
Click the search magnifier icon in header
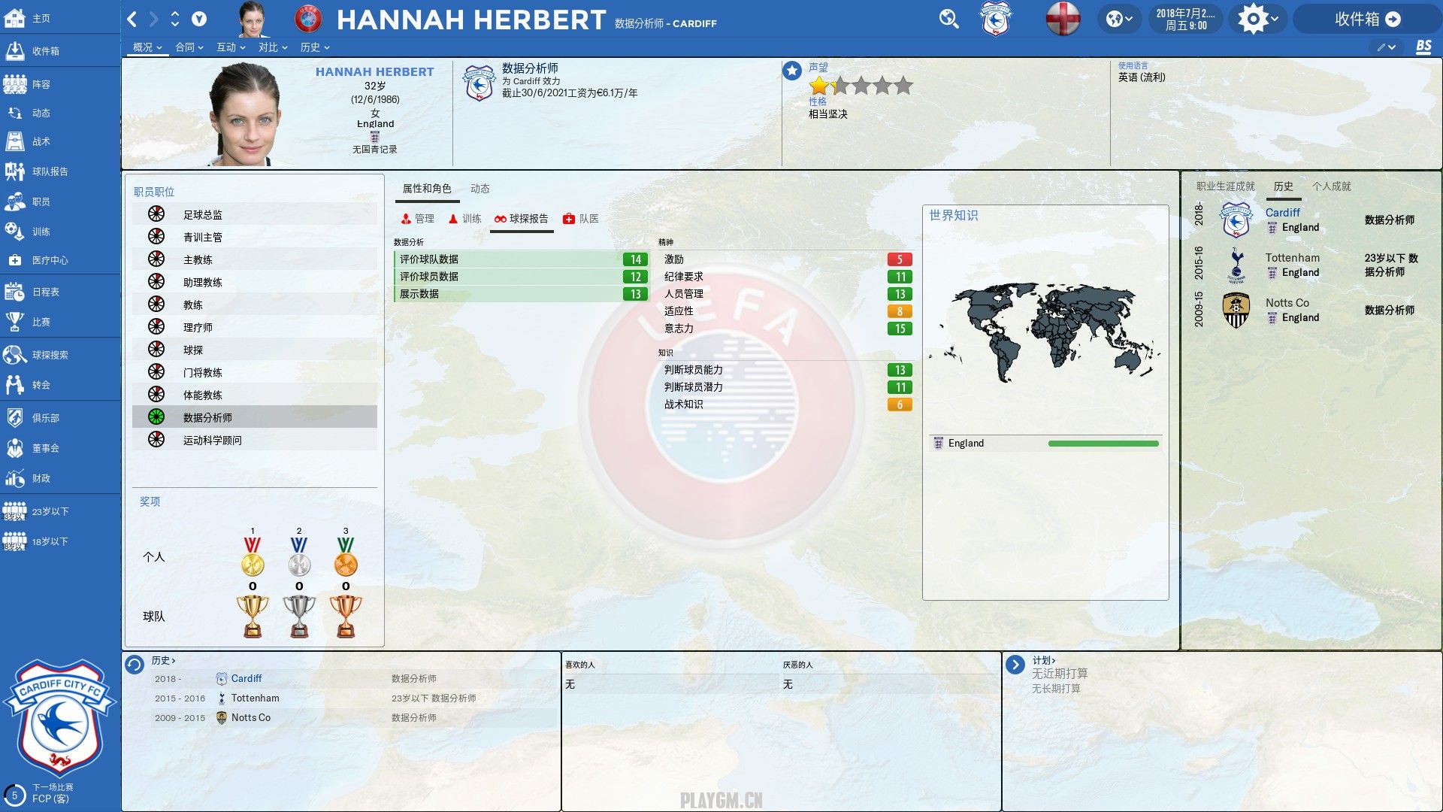pos(948,19)
